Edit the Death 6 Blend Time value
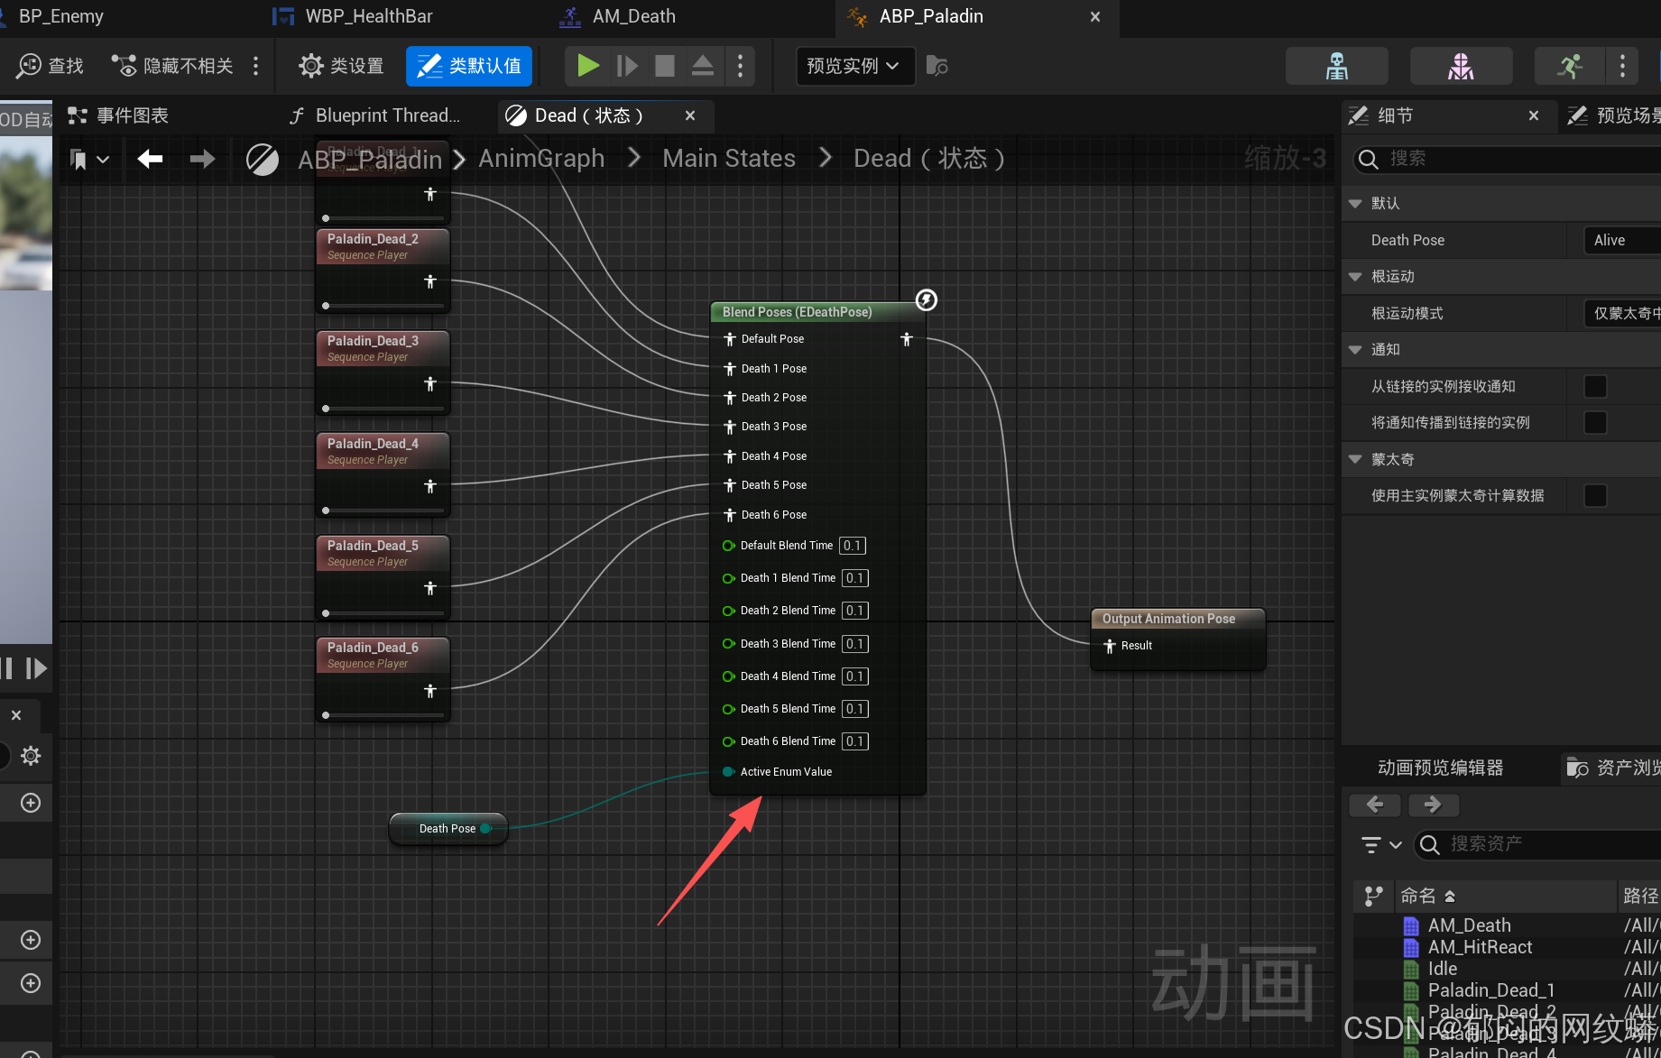 tap(855, 741)
